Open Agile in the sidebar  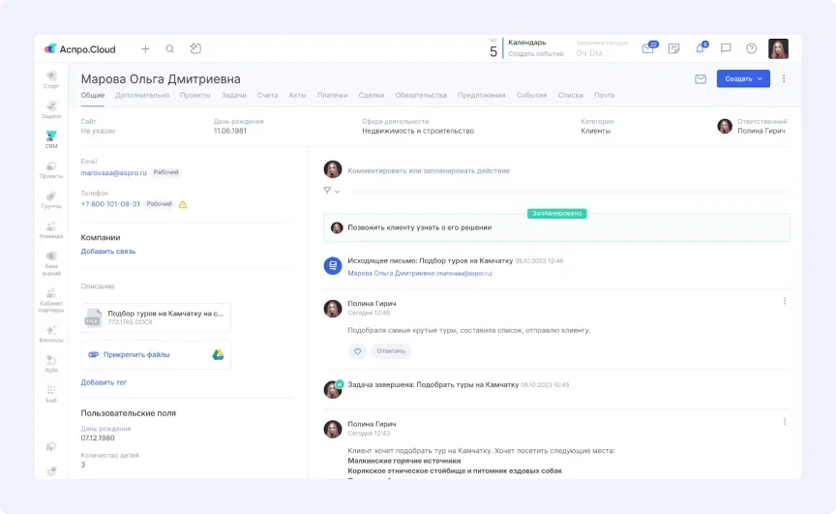(51, 364)
